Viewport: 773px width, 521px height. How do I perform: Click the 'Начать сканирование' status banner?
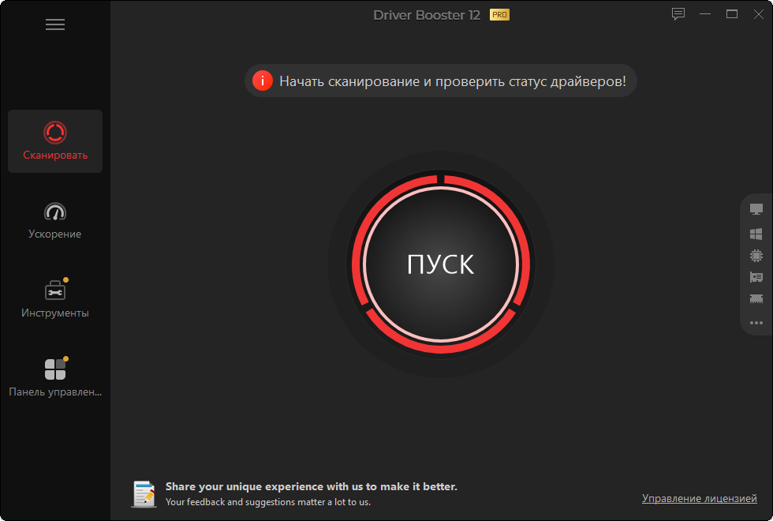441,81
